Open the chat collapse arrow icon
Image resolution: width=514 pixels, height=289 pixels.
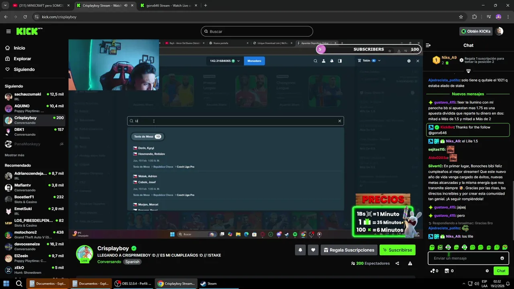click(428, 45)
